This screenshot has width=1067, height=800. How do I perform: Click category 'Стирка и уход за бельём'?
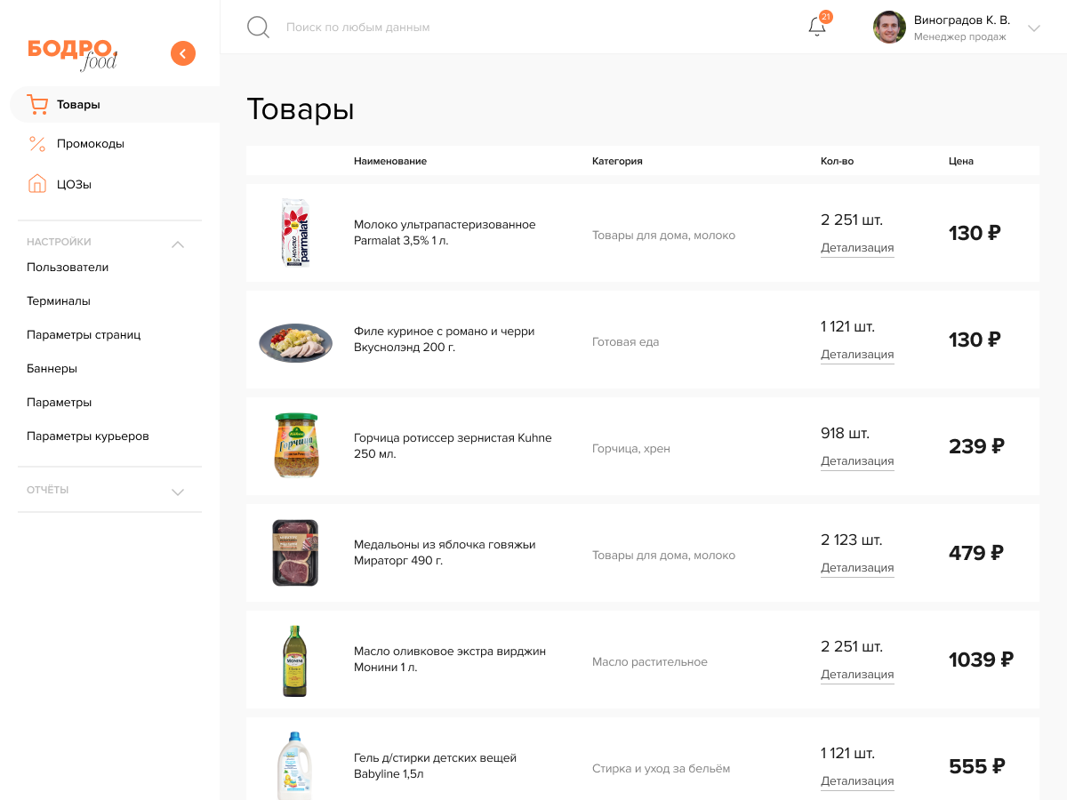click(x=662, y=769)
